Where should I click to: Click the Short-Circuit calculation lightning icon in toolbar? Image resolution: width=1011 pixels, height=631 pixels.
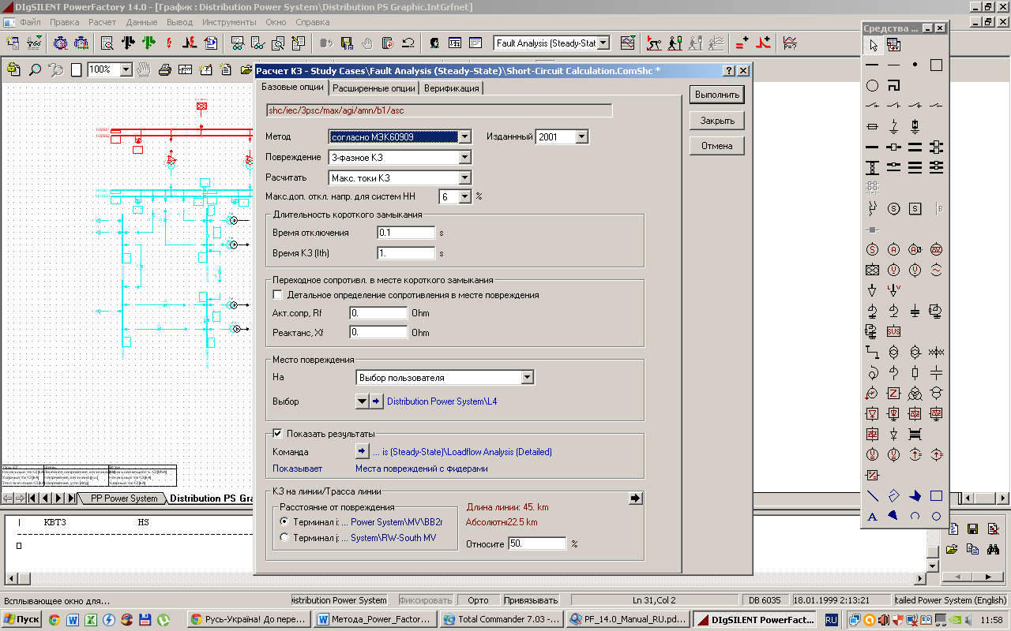click(x=167, y=43)
